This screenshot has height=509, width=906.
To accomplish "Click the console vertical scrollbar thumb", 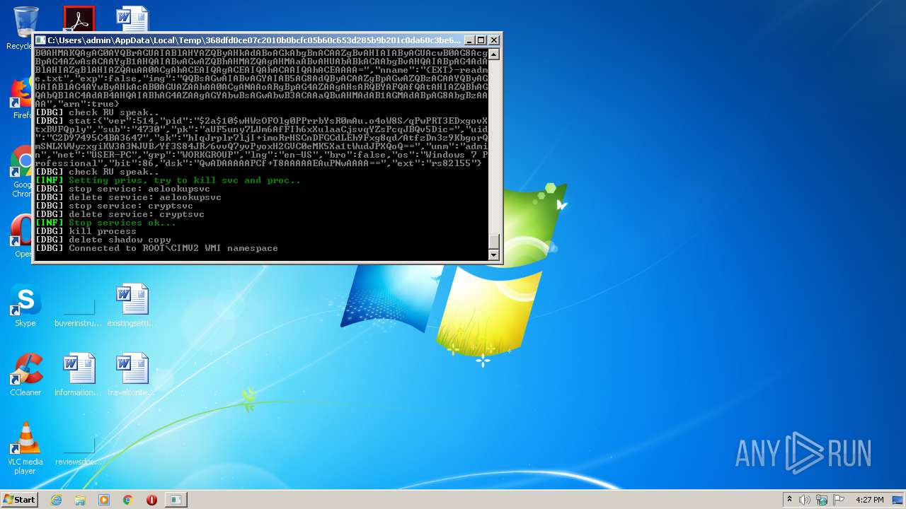I will pyautogui.click(x=494, y=242).
